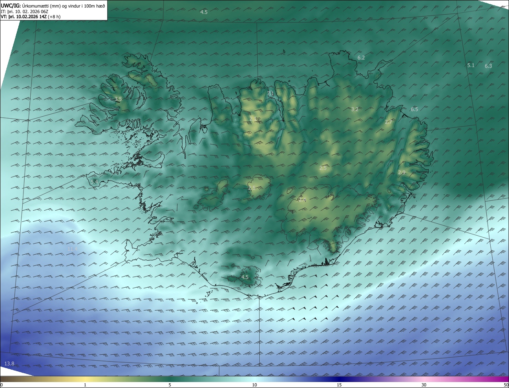Image resolution: width=509 pixels, height=388 pixels.
Task: Click the 2.7 value on the map
Action: [388, 122]
